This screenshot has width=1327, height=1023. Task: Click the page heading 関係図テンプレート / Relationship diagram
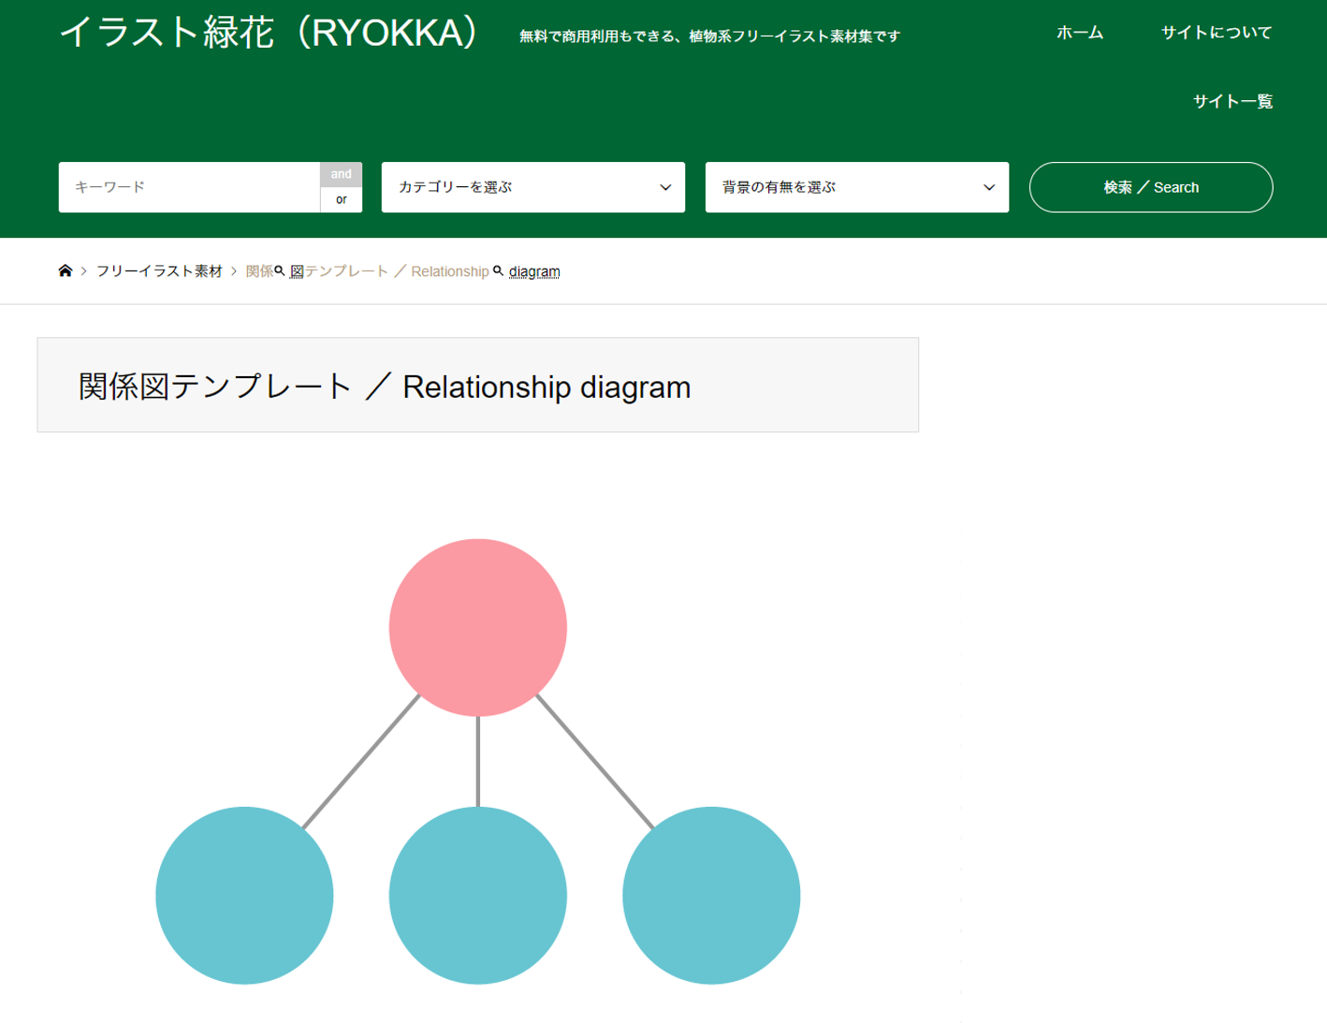point(385,387)
